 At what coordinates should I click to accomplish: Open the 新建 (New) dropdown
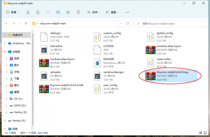pos(12,12)
